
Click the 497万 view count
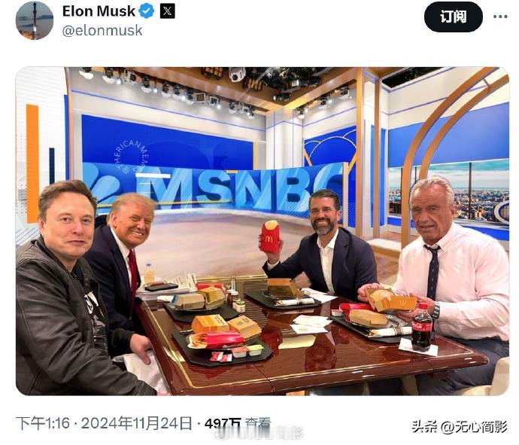tap(223, 423)
